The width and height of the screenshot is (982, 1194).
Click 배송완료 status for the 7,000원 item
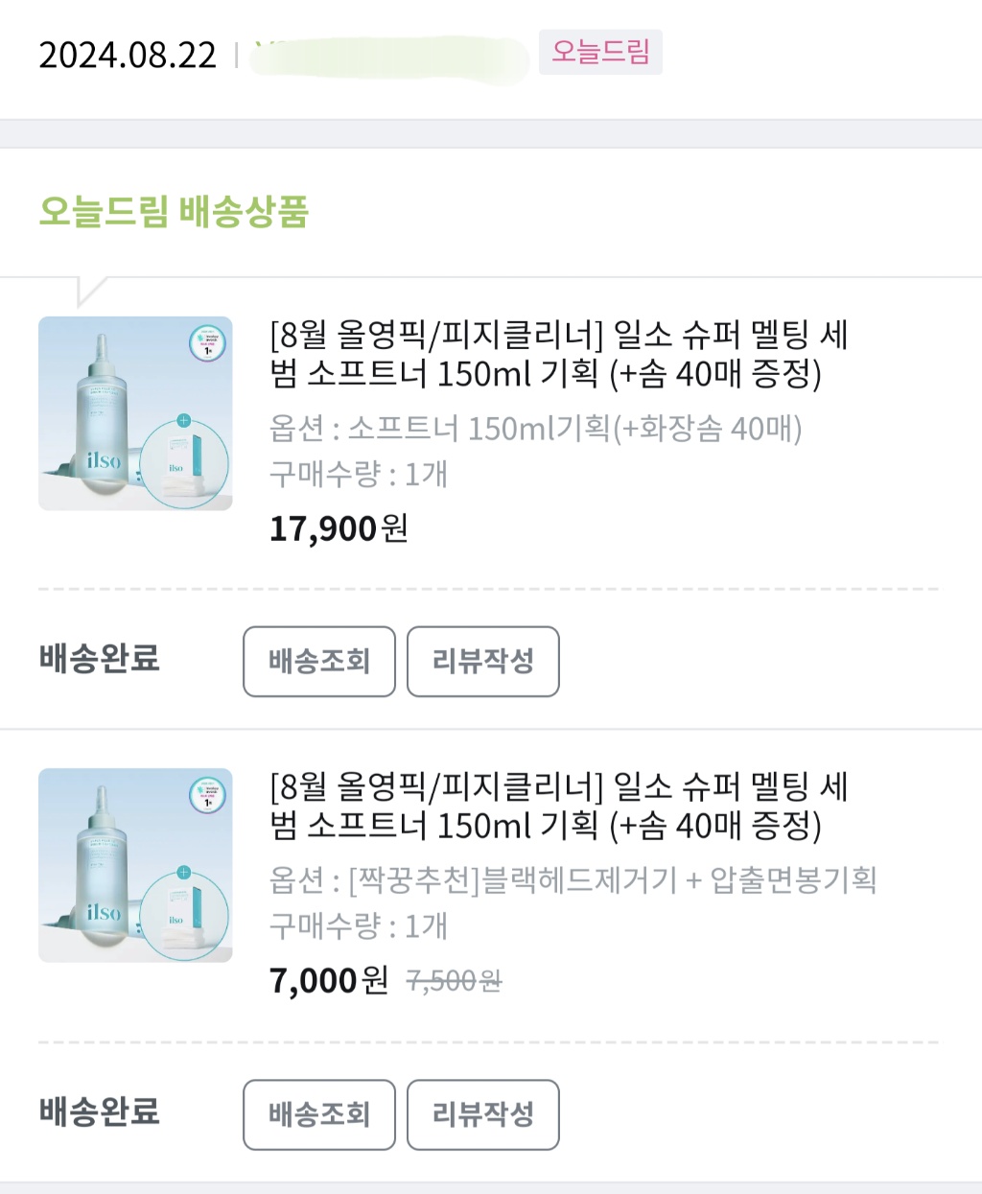click(x=100, y=1112)
